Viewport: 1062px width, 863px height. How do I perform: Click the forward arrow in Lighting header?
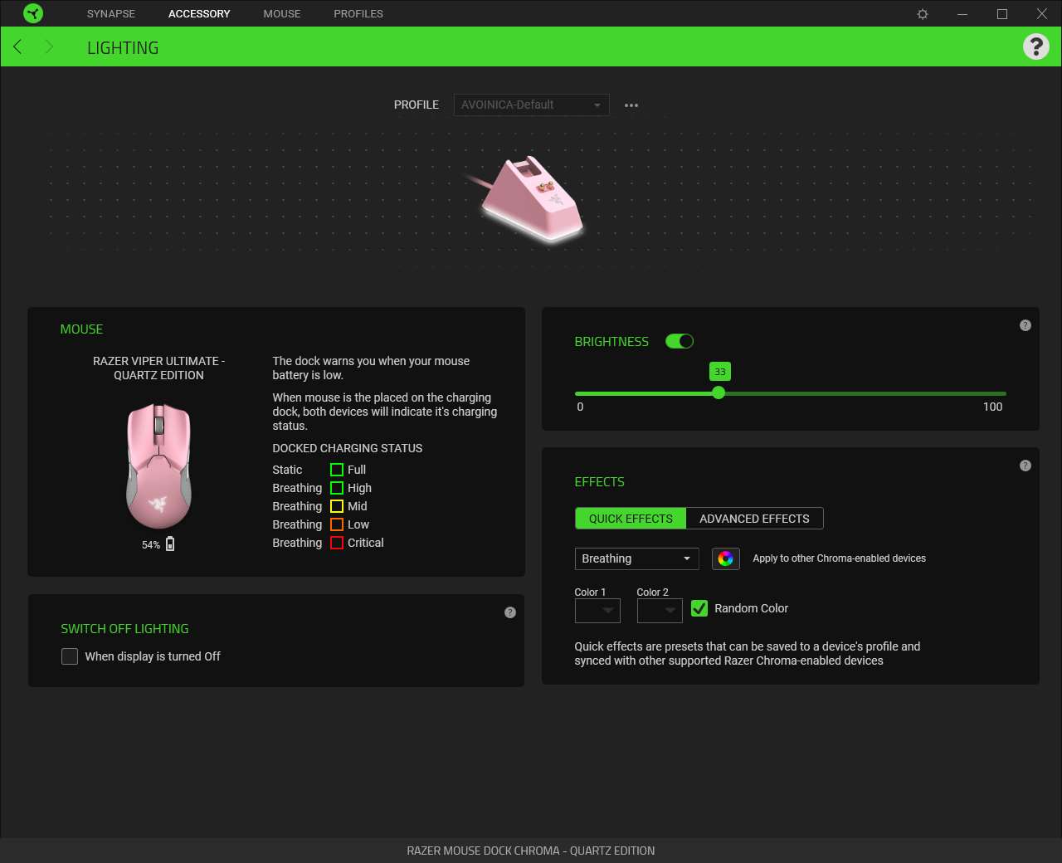coord(49,46)
